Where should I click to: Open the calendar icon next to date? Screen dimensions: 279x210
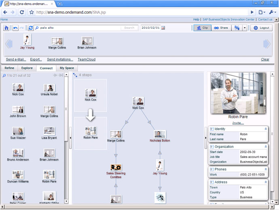point(163,28)
